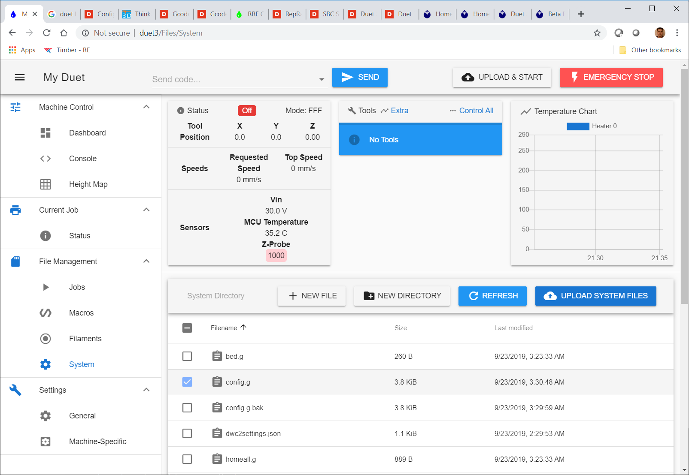Screen dimensions: 689x475
Task: Click the Current Job printer icon
Action: [x=15, y=210]
